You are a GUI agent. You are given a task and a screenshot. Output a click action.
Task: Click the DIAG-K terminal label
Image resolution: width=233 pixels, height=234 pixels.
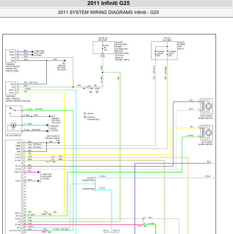[x=17, y=172]
